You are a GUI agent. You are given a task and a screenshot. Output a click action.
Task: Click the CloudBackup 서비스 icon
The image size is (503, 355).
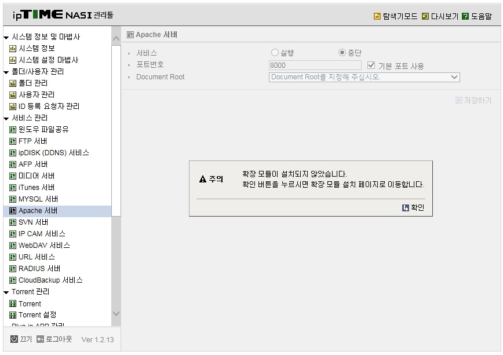point(13,280)
